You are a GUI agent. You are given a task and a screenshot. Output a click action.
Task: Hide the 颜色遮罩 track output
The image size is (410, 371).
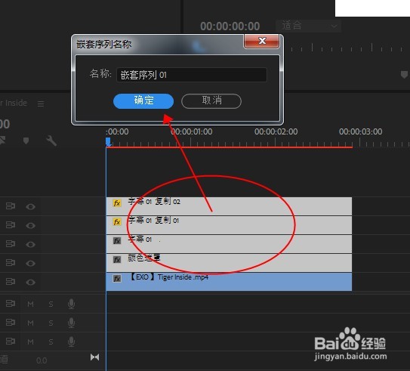pos(31,263)
